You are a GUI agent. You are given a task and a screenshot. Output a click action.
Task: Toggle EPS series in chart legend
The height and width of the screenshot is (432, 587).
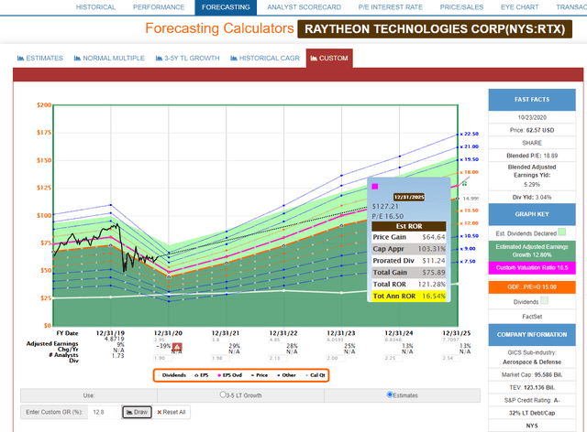(x=202, y=375)
